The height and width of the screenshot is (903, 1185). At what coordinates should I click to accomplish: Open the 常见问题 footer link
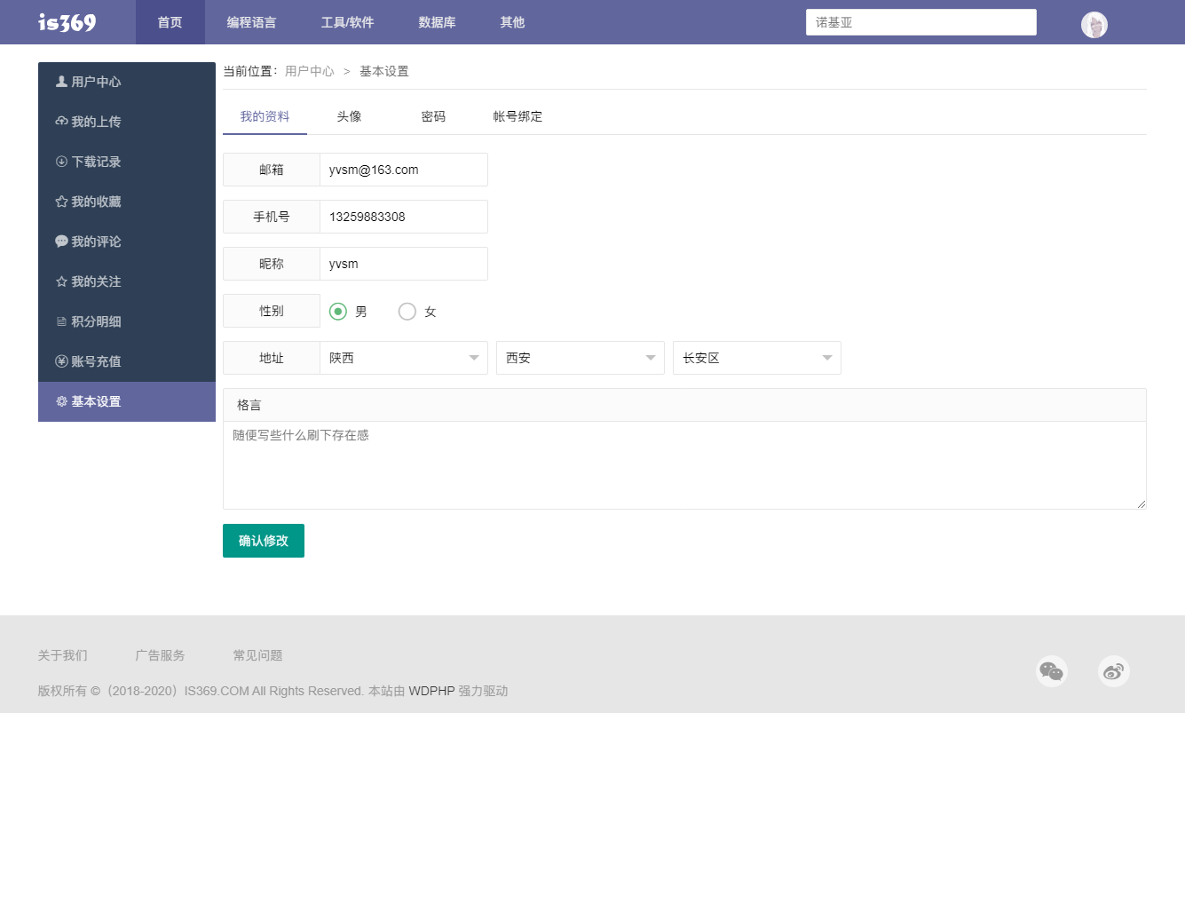point(257,655)
